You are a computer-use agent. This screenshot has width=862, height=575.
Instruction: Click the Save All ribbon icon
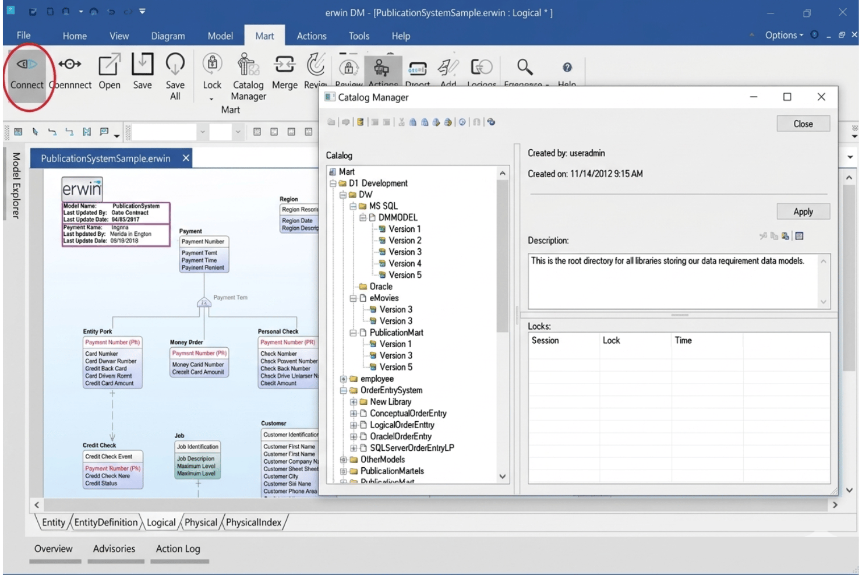[x=175, y=64]
